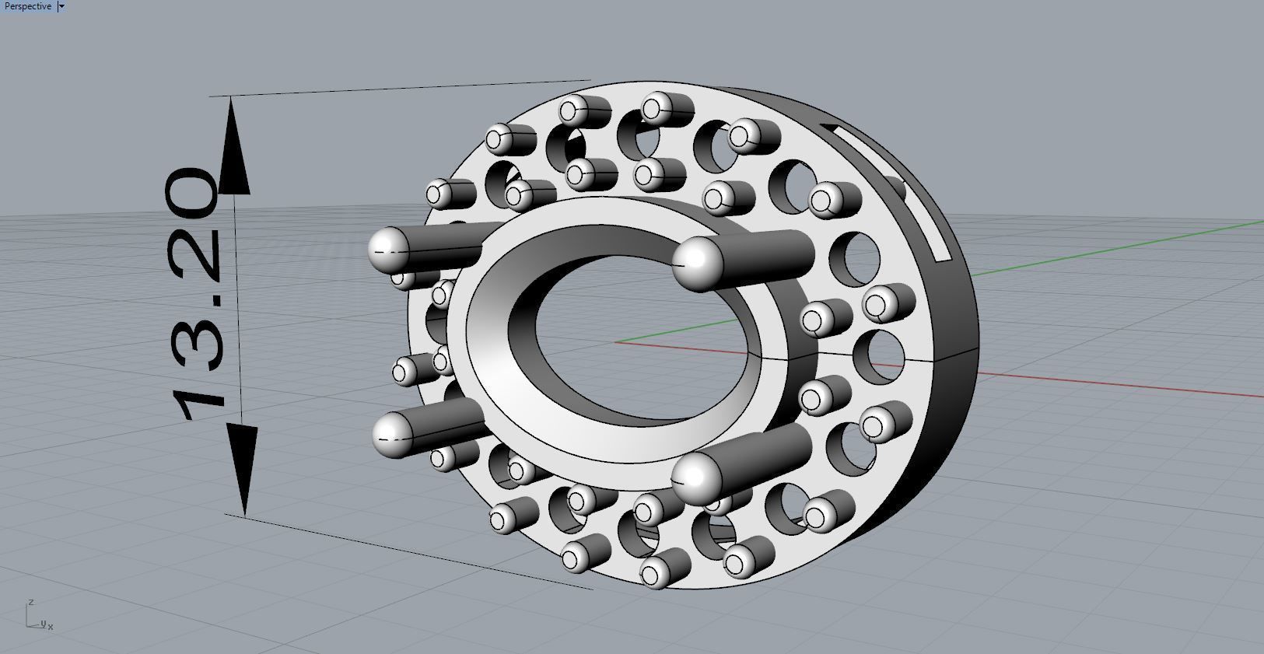Open the Perspective viewport dropdown arrow
The image size is (1264, 654).
click(x=61, y=6)
